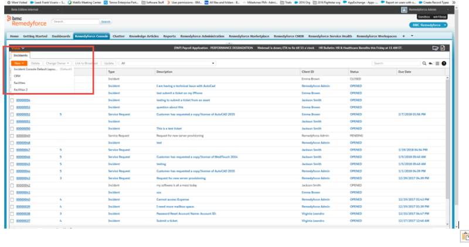Click the Remedyforce Admin user avatar icon
Image resolution: width=469 pixels, height=247 pixels.
pyautogui.click(x=404, y=10)
